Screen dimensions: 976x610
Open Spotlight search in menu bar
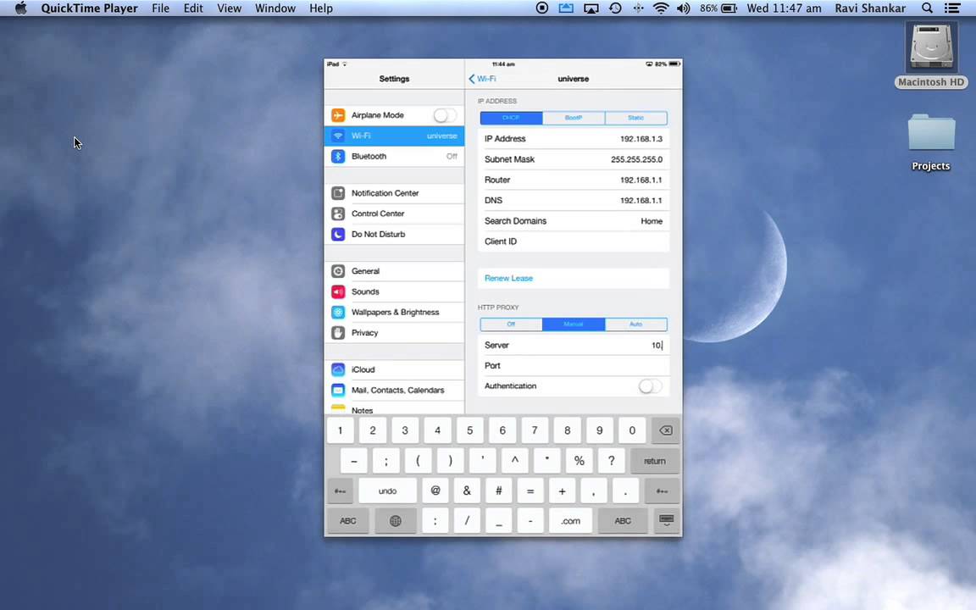[x=927, y=8]
